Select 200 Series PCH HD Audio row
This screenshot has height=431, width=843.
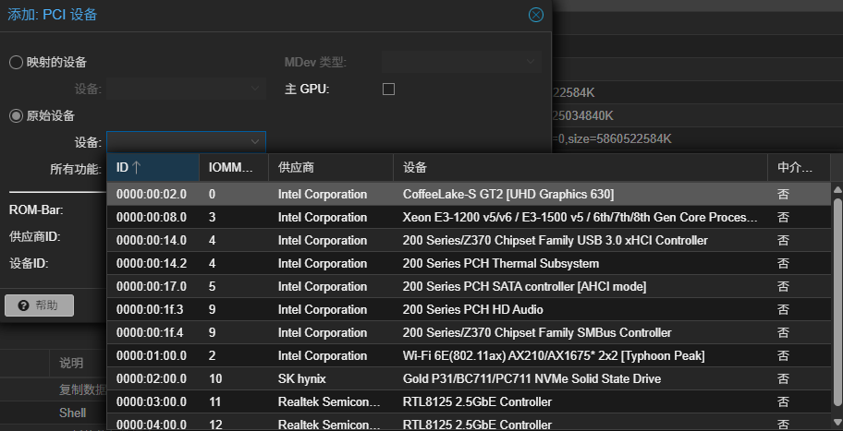pyautogui.click(x=472, y=310)
